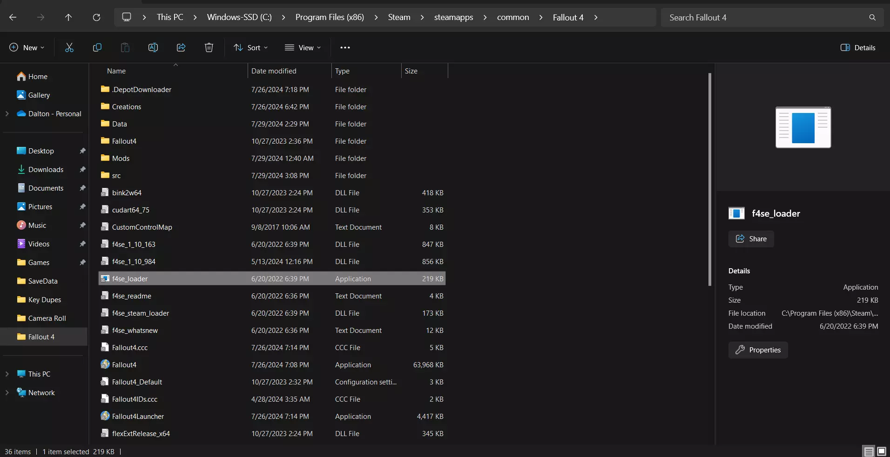Image resolution: width=890 pixels, height=457 pixels.
Task: Select the f4se_whatsnew text document
Action: pos(272,330)
